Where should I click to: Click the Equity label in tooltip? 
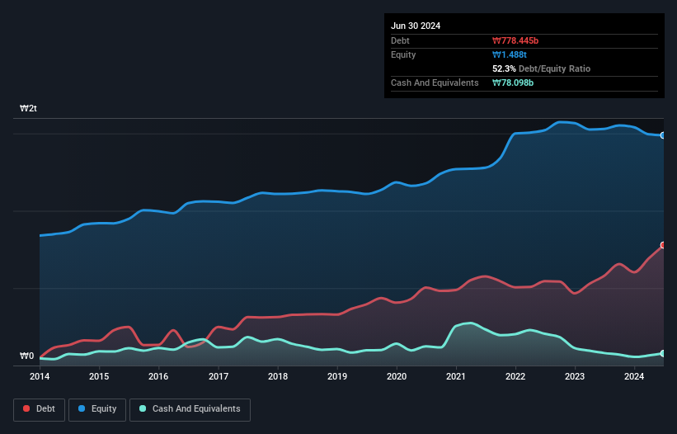tap(403, 54)
